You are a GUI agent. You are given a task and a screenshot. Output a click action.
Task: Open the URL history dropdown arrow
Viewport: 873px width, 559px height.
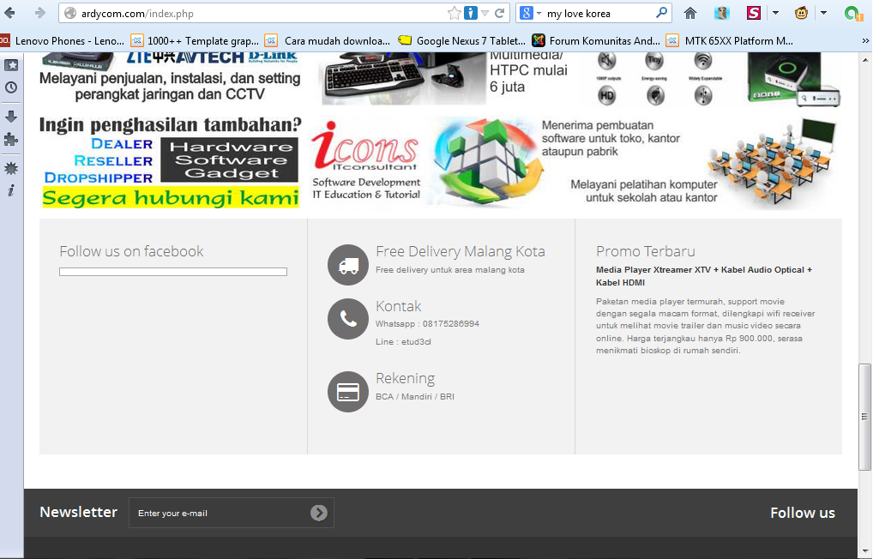[485, 13]
